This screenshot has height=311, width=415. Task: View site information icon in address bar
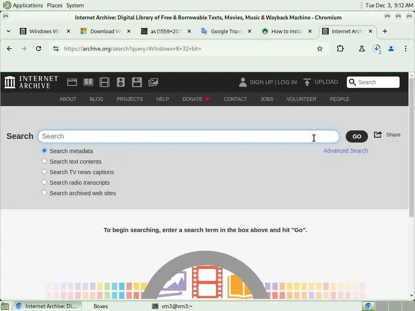tap(56, 49)
